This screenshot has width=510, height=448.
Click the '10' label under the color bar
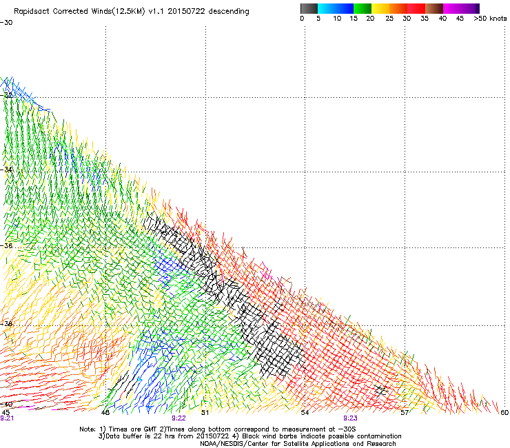[337, 19]
